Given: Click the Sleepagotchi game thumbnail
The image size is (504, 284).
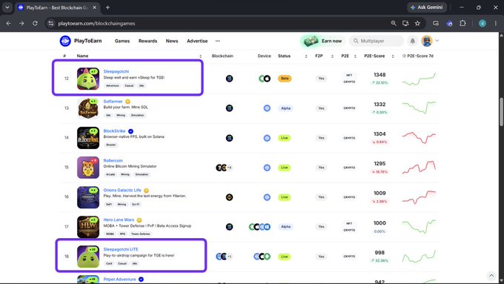Looking at the screenshot, I should [88, 79].
